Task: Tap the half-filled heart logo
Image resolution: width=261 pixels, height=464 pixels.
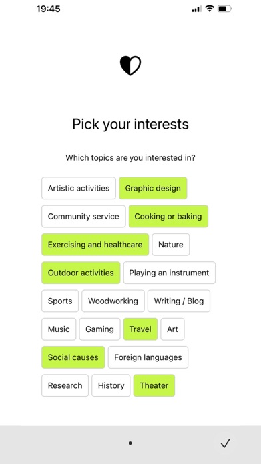Action: 130,65
